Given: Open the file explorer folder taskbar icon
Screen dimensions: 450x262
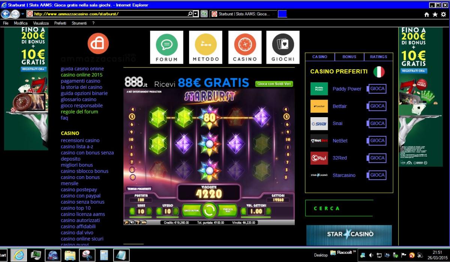Looking at the screenshot, I should 70,255.
